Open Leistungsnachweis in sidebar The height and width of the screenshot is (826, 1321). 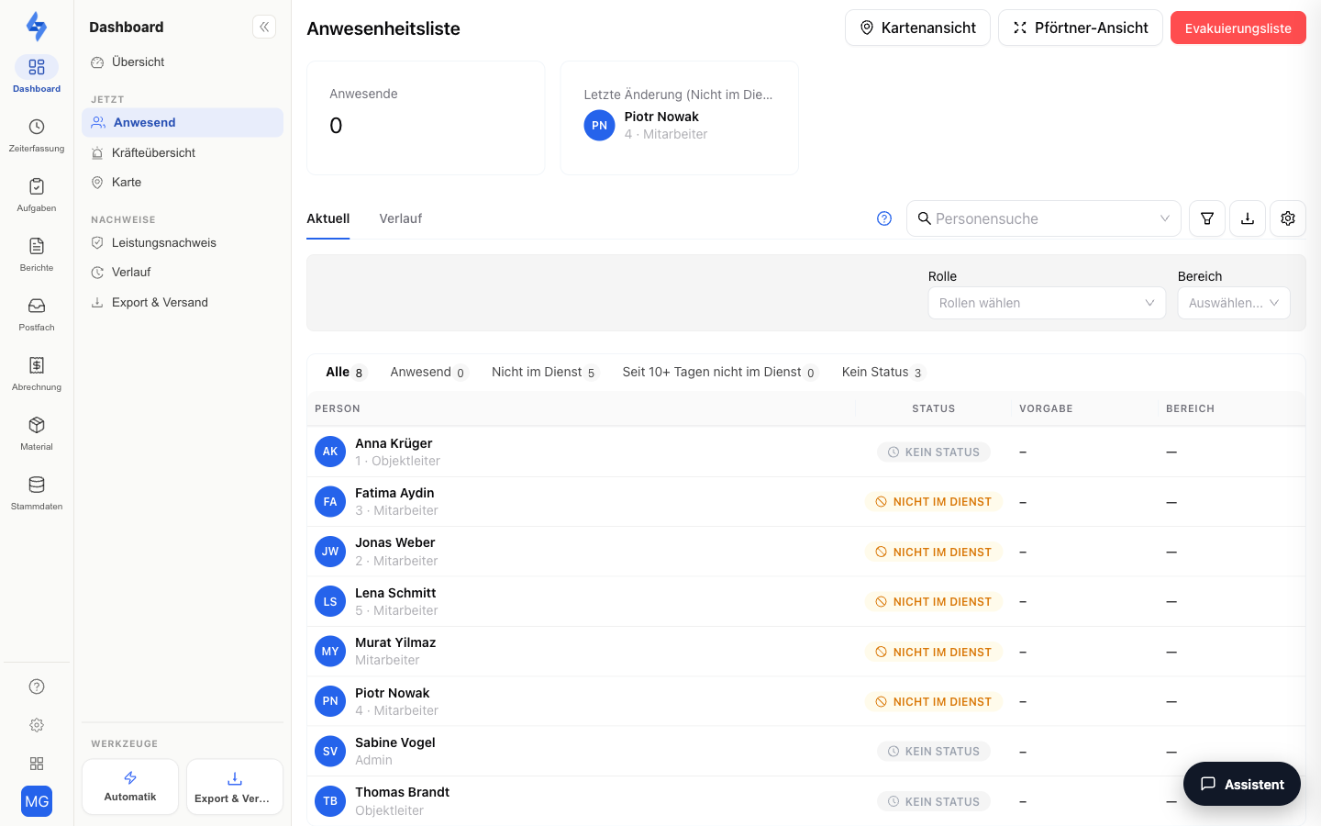(183, 242)
